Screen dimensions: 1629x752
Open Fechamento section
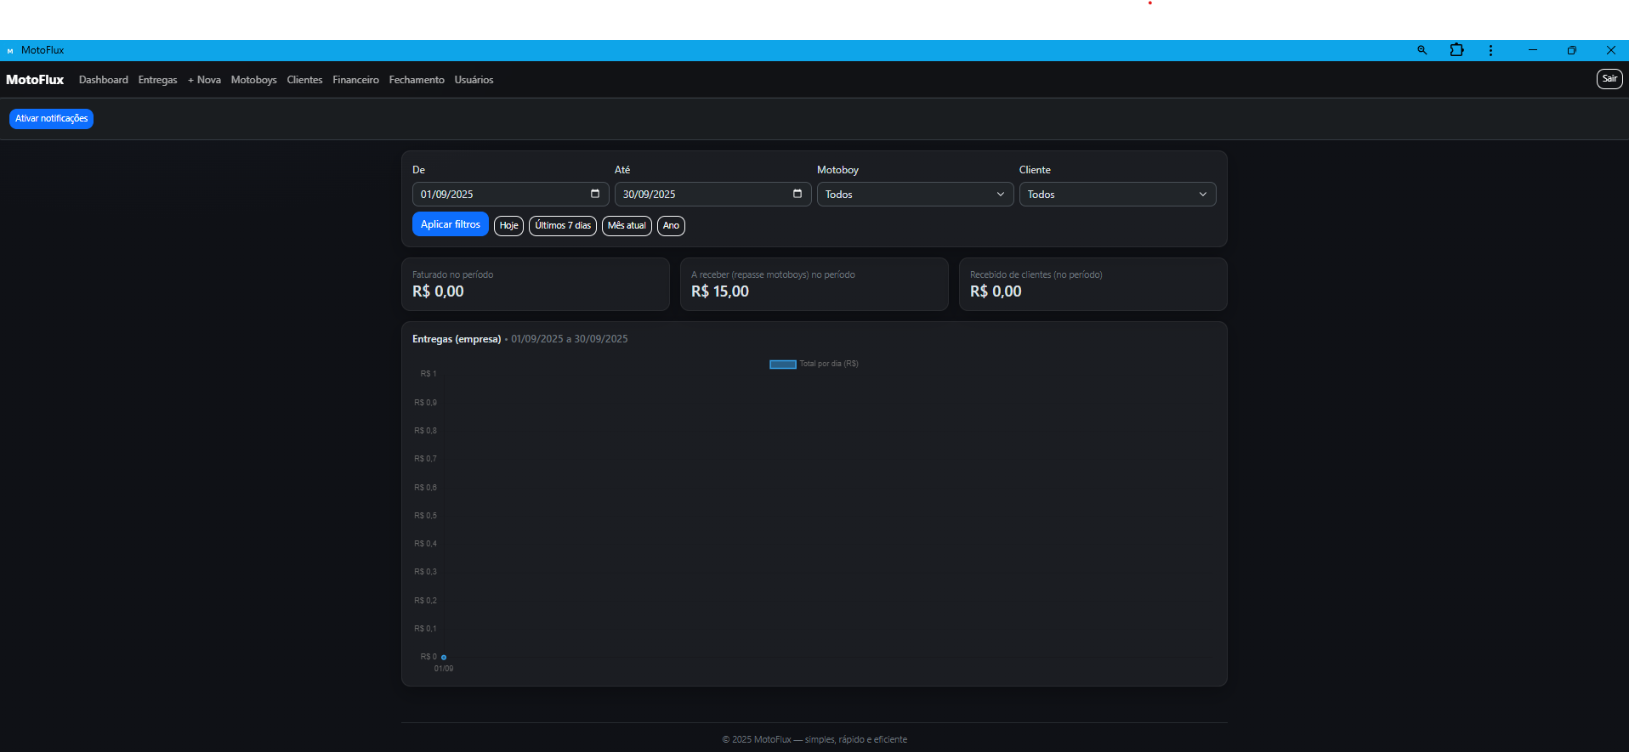click(x=417, y=80)
